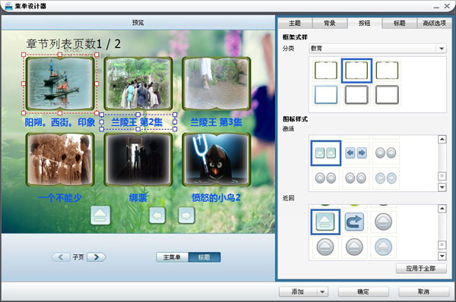The width and height of the screenshot is (456, 302).
Task: Click the next arrow button in preview
Action: tap(186, 215)
